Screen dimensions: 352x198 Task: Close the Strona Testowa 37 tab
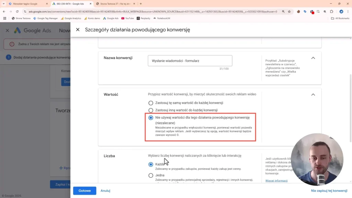pyautogui.click(x=134, y=4)
